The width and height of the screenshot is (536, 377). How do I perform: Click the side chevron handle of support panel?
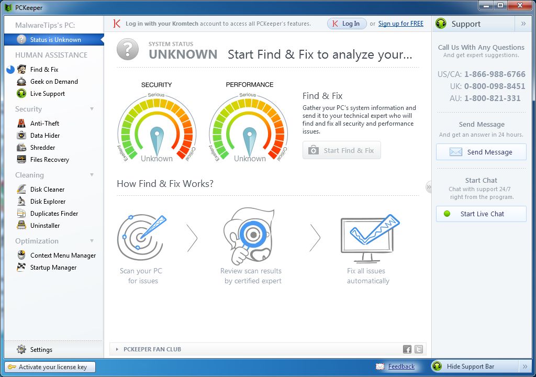pos(428,187)
